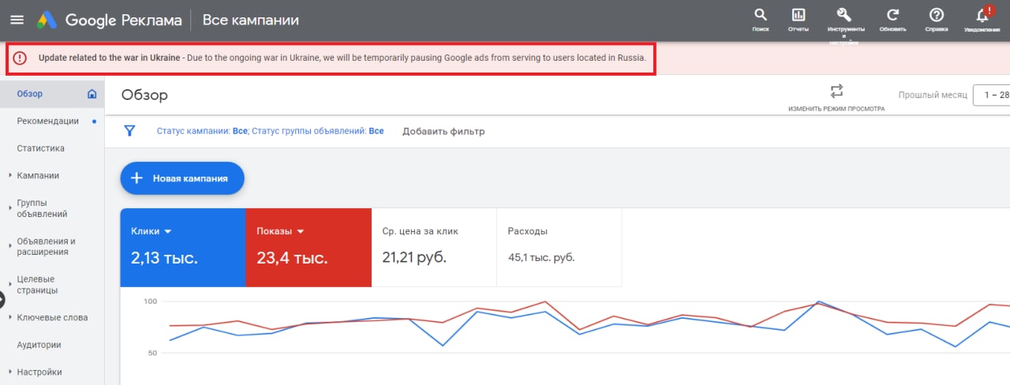The image size is (1010, 385).
Task: Expand the side panel arrow handle
Action: 2,299
